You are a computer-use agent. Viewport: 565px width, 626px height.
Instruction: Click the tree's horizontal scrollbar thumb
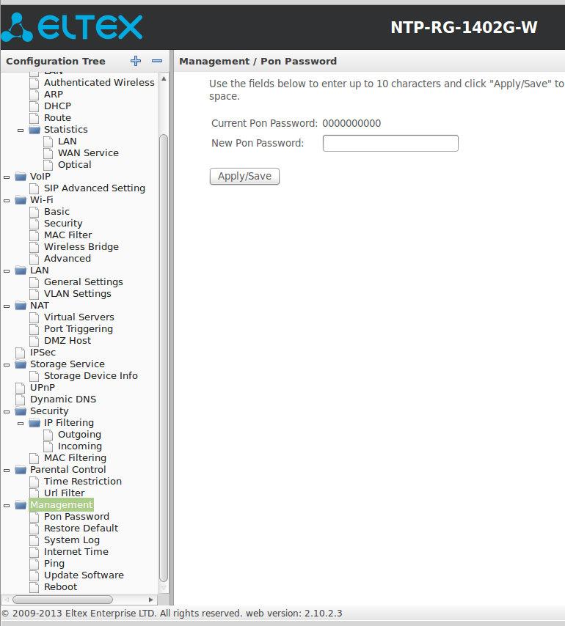coord(62,600)
